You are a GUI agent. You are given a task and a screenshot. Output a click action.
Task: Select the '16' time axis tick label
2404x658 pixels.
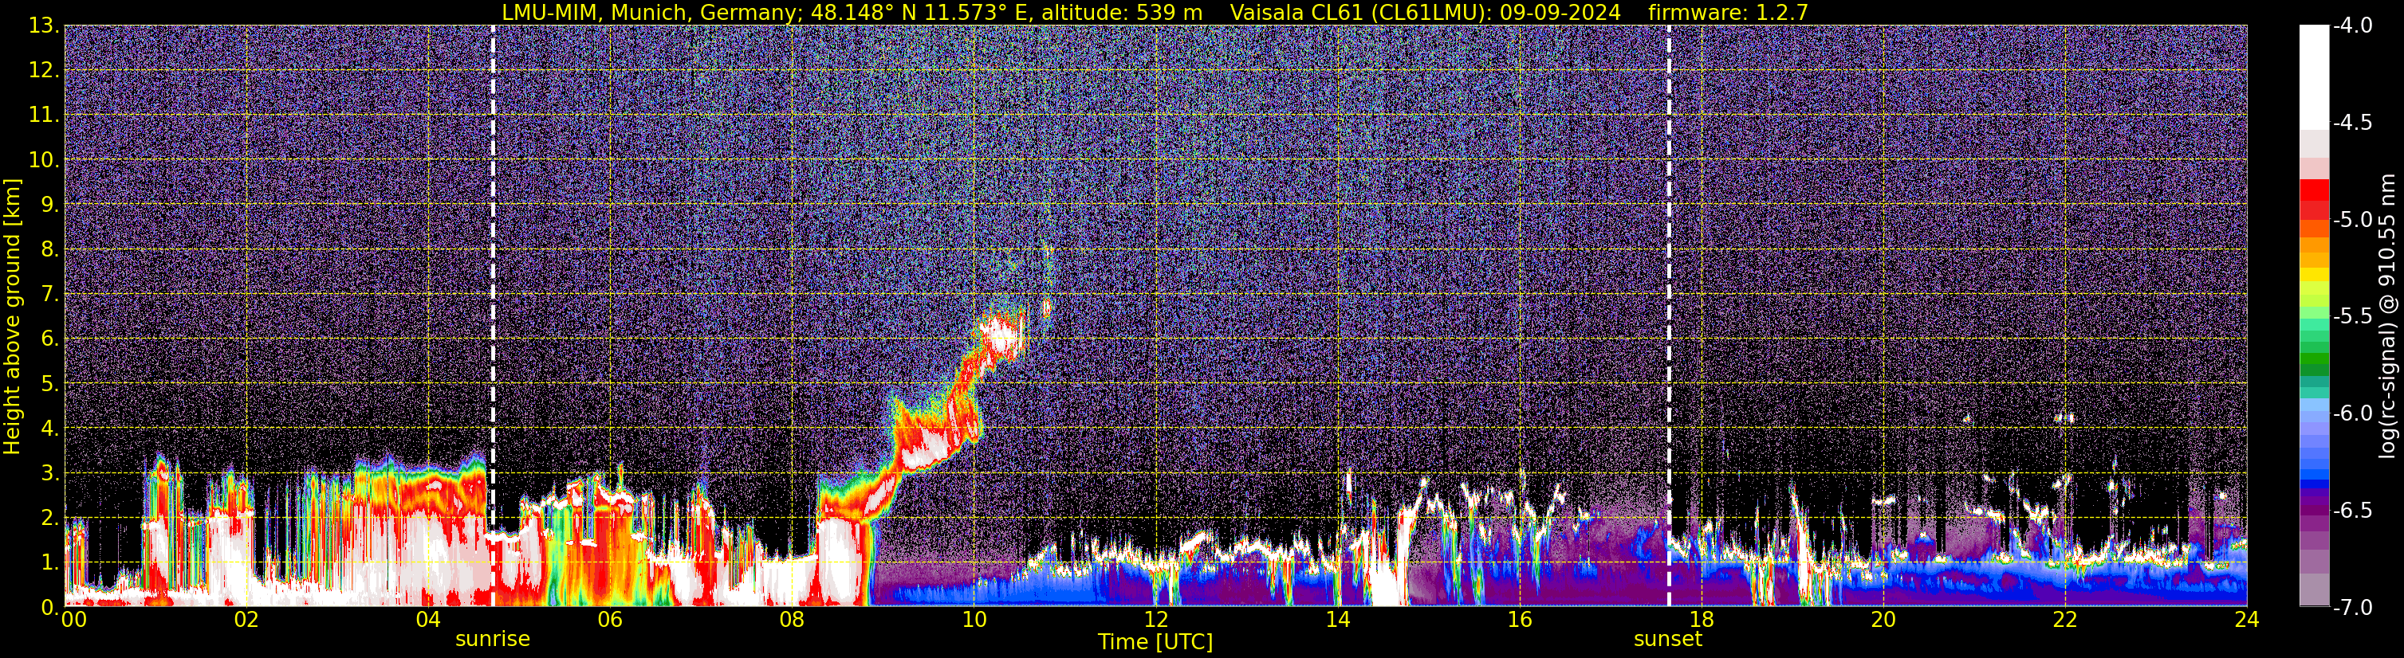[1519, 620]
